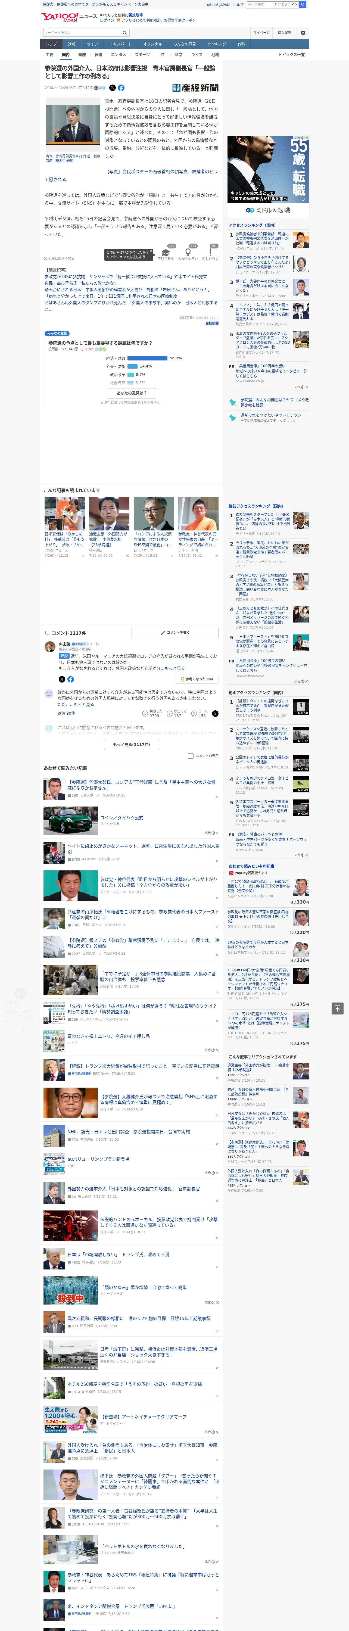Dismiss the 日本保守は recommended card

(x=82, y=556)
